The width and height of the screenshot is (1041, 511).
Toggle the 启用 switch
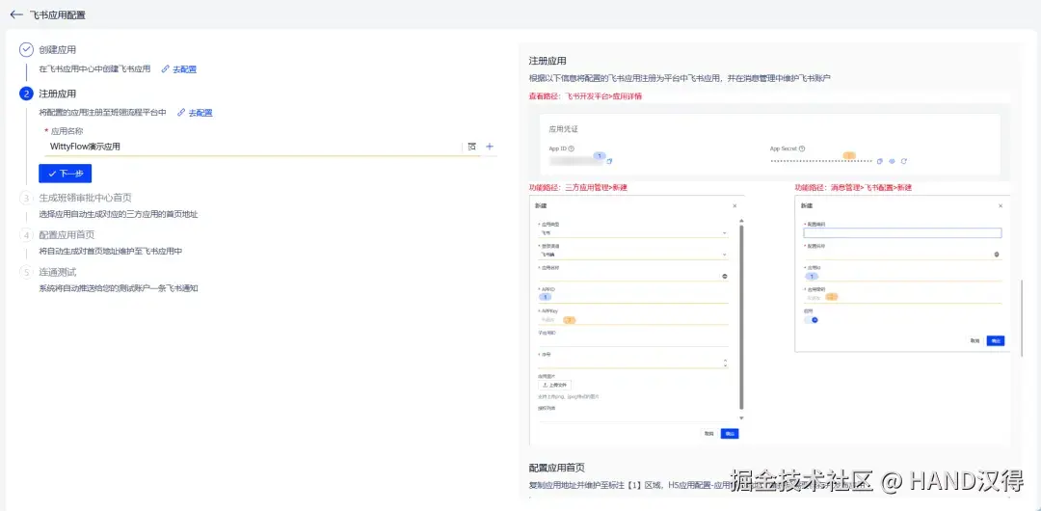(x=812, y=320)
